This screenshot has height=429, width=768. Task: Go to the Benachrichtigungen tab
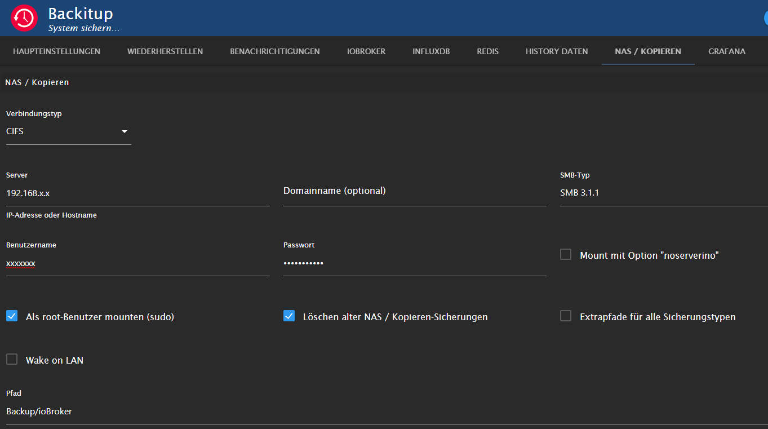click(274, 51)
